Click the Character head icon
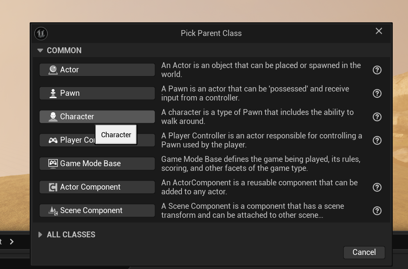Screen dimensions: 408x269 pyautogui.click(x=53, y=117)
